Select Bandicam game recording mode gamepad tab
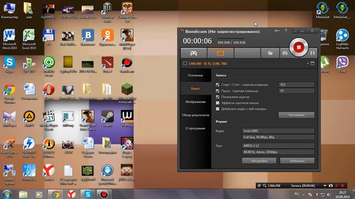Image resolution: width=355 pixels, height=199 pixels. point(194,53)
